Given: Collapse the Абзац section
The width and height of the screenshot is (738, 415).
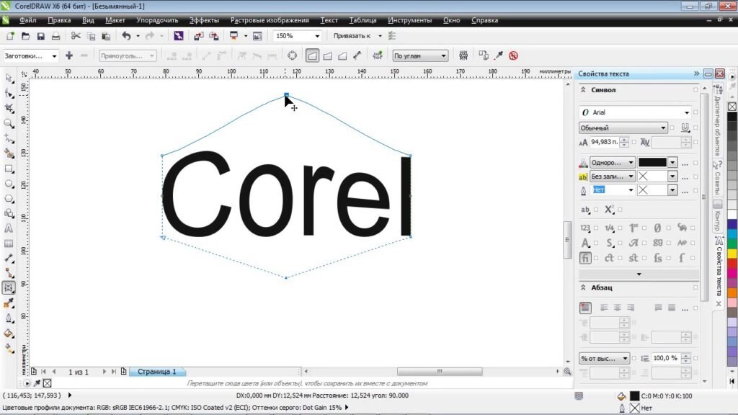Looking at the screenshot, I should (583, 287).
